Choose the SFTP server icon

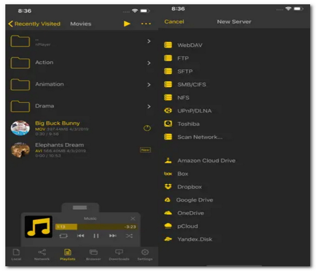pos(168,71)
